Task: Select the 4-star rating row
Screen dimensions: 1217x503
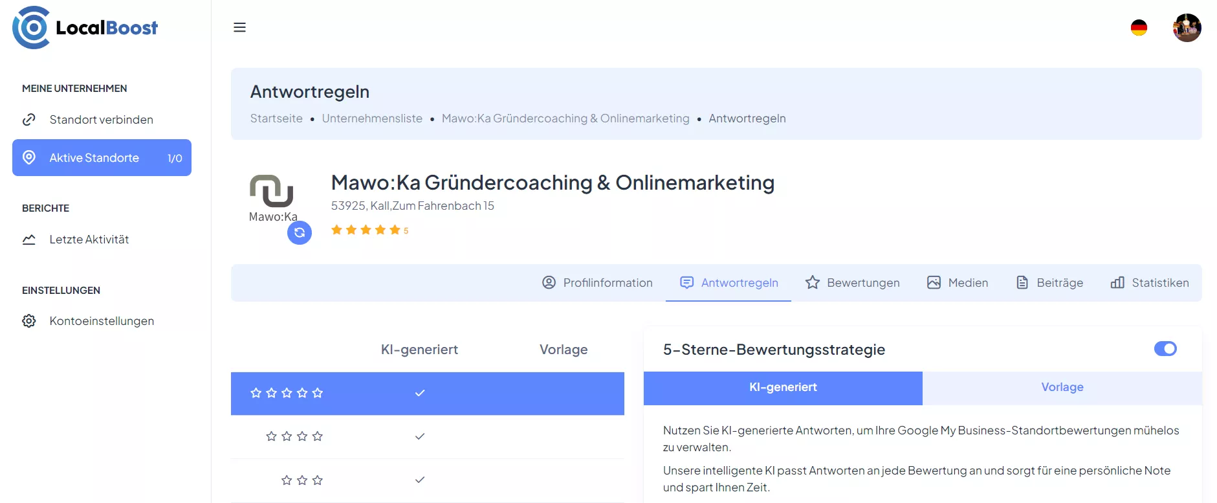Action: coord(428,437)
